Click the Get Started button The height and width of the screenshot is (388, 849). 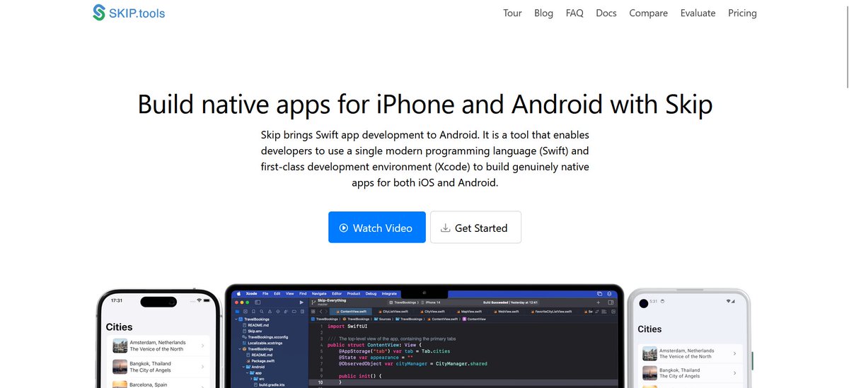(475, 228)
